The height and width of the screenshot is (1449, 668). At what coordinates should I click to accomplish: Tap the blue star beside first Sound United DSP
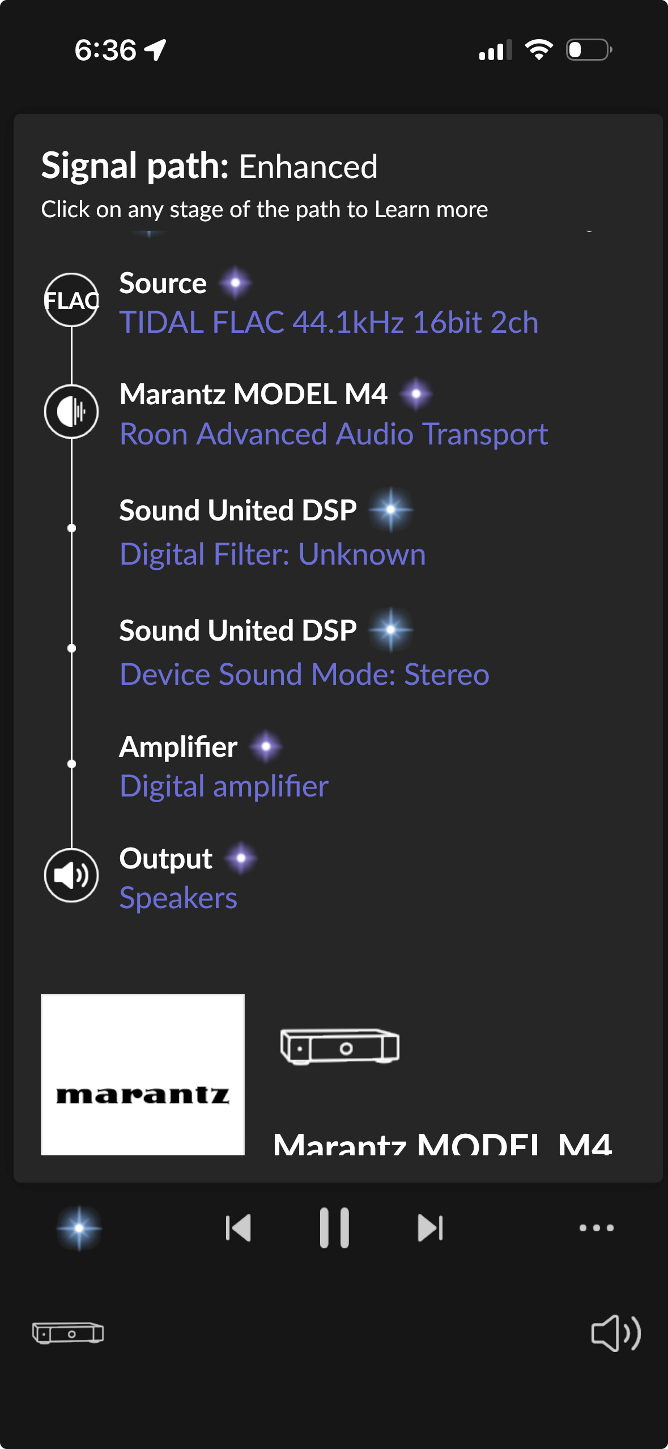pyautogui.click(x=391, y=510)
